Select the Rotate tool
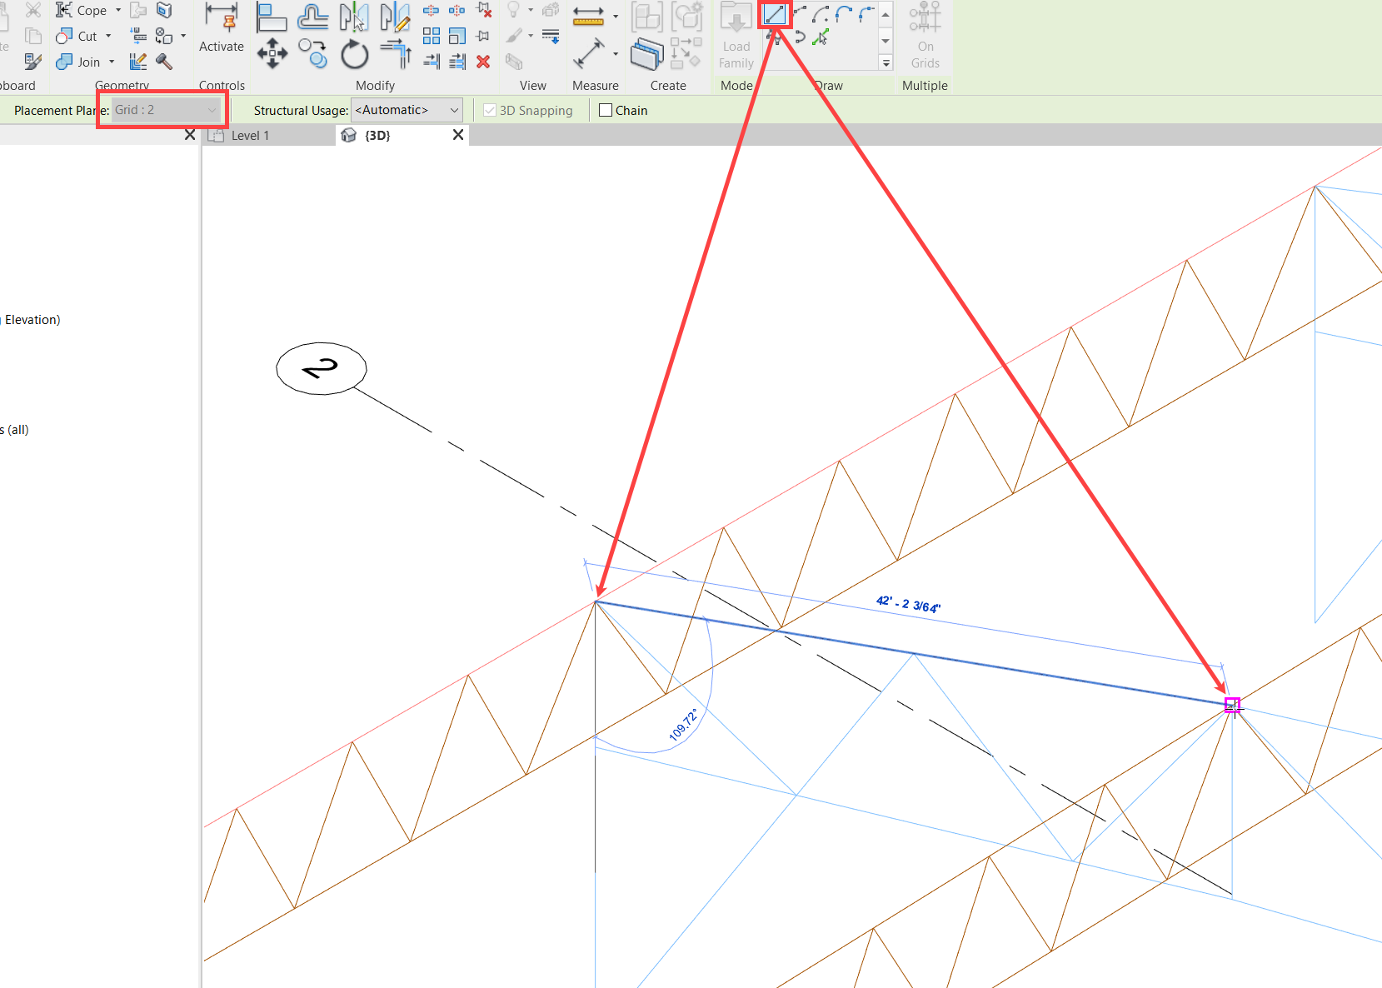The image size is (1382, 988). [354, 53]
